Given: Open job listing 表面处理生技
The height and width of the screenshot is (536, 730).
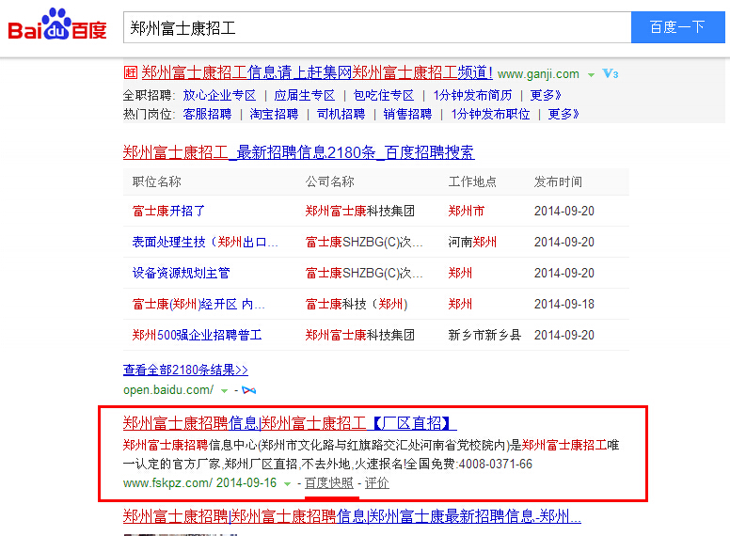Looking at the screenshot, I should [x=205, y=242].
